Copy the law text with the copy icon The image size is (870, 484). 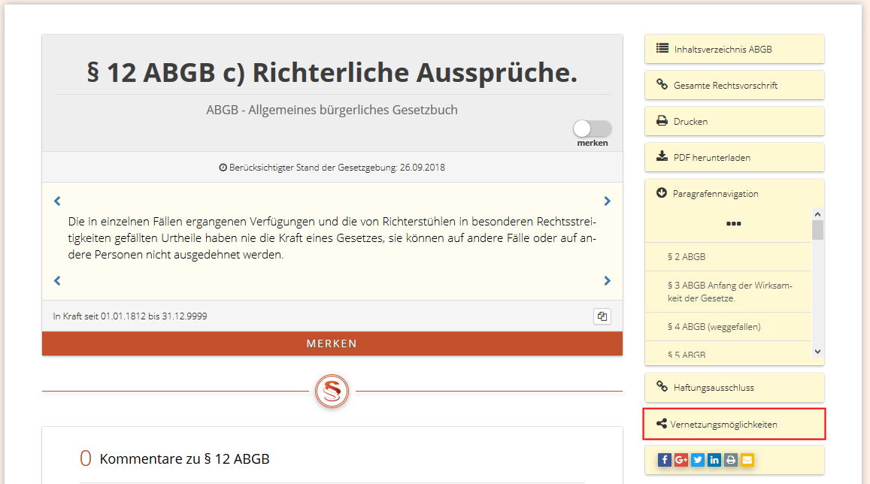tap(602, 316)
